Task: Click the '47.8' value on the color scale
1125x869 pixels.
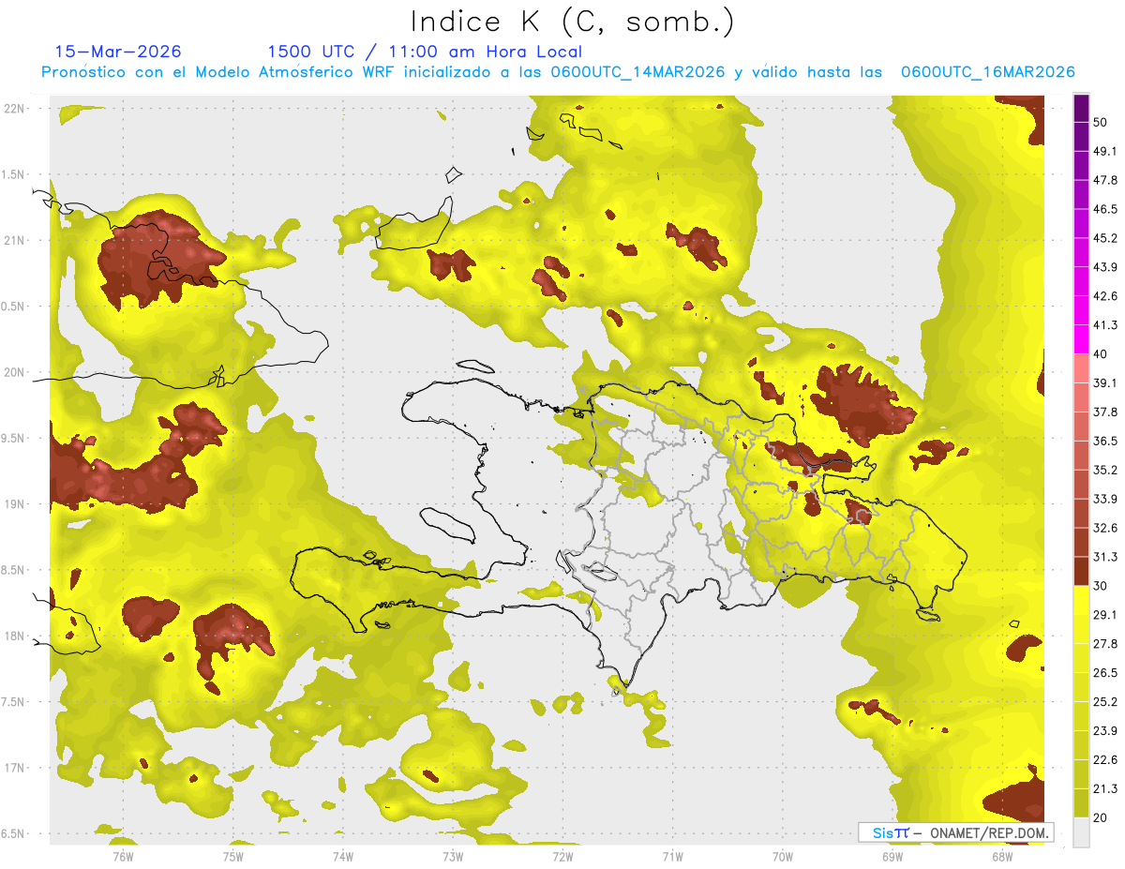Action: pyautogui.click(x=1104, y=180)
